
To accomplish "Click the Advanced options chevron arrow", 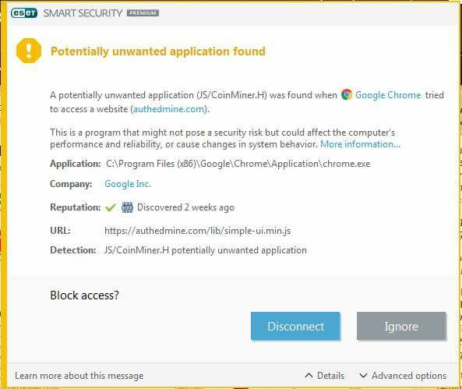I will tap(363, 376).
